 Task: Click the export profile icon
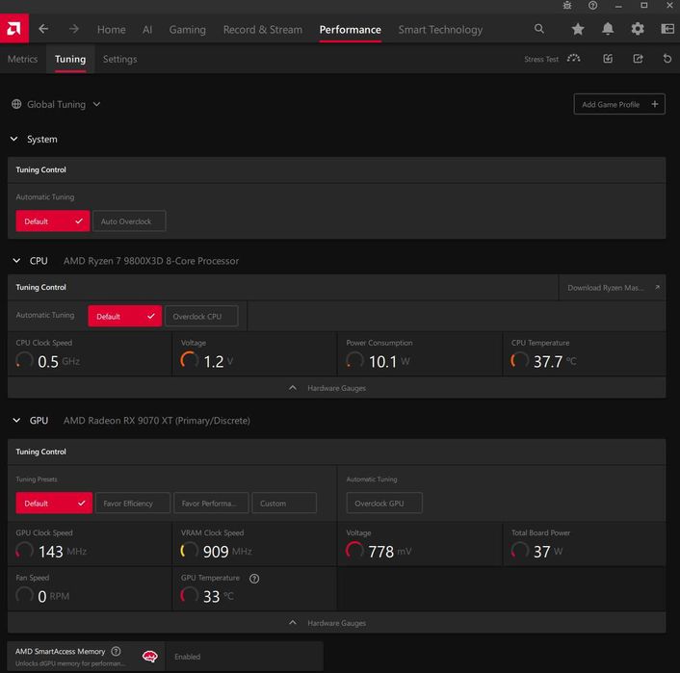(638, 59)
